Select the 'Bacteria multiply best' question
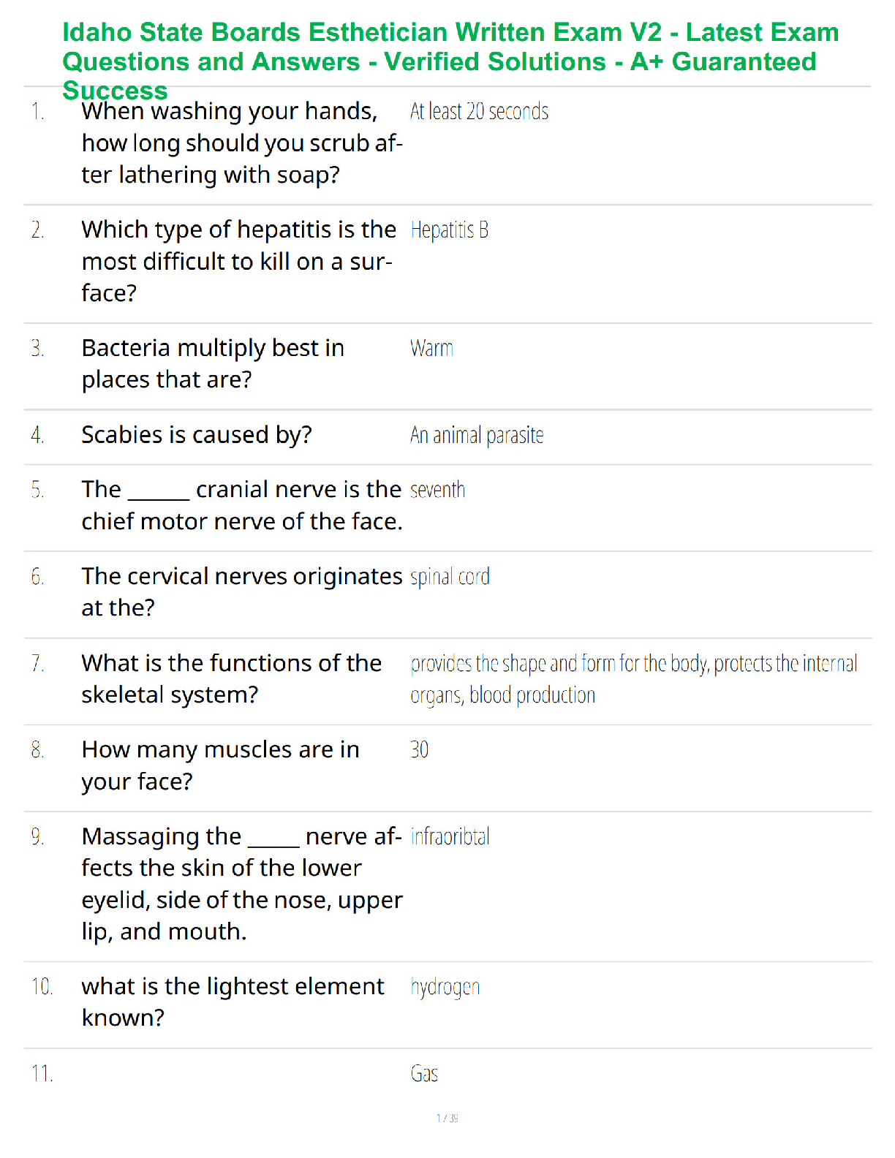This screenshot has width=895, height=1158. click(213, 364)
